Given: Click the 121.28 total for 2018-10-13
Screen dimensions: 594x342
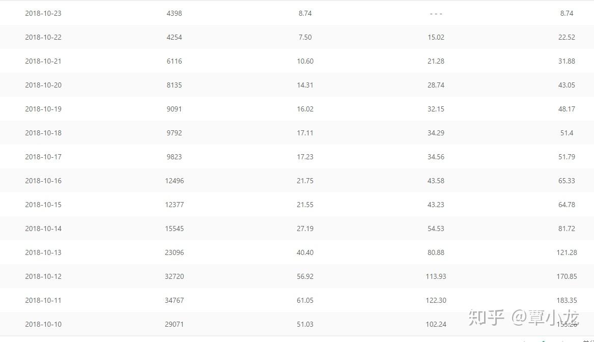Looking at the screenshot, I should pos(567,252).
